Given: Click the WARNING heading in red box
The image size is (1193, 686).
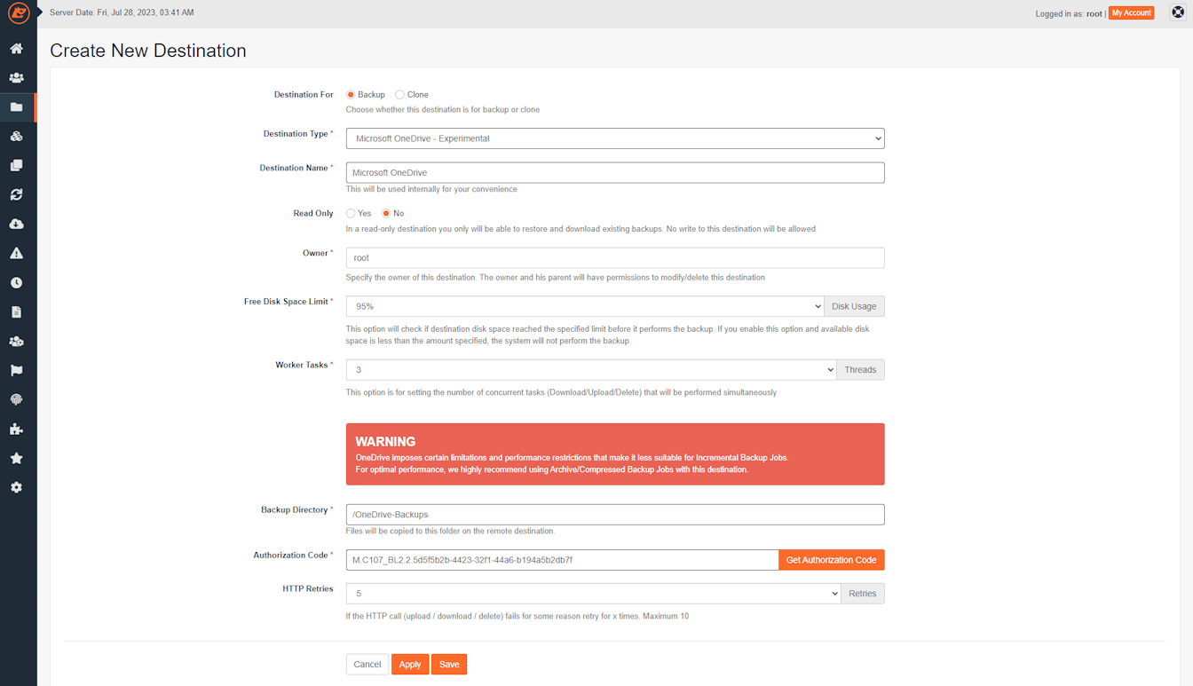Looking at the screenshot, I should tap(385, 441).
